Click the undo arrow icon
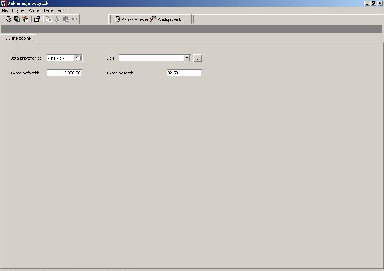 click(75, 19)
